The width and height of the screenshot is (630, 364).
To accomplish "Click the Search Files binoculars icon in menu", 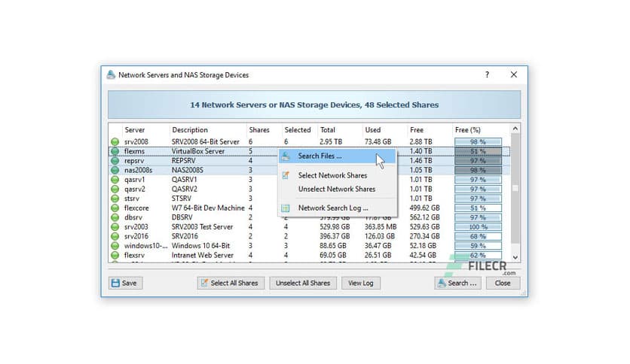I will click(286, 156).
